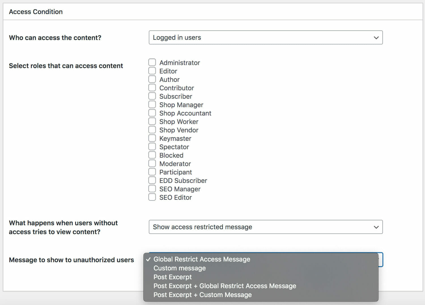Click the SEO Editor label text
Viewport: 425px width, 305px height.
point(176,197)
